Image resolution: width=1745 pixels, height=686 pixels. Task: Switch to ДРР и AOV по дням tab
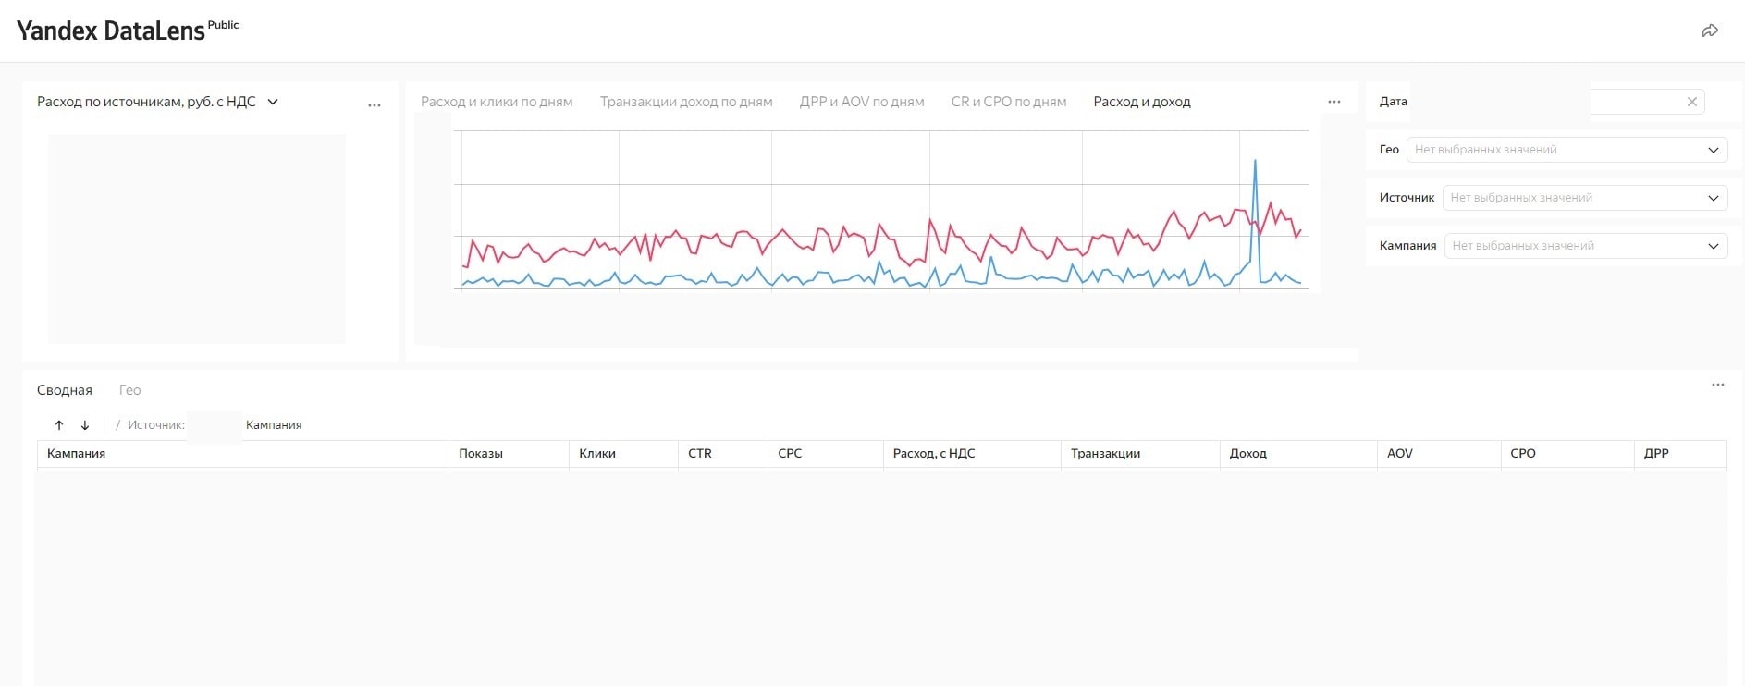[862, 102]
